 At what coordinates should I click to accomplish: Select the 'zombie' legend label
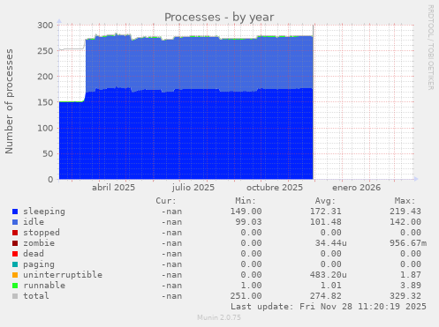click(x=39, y=243)
